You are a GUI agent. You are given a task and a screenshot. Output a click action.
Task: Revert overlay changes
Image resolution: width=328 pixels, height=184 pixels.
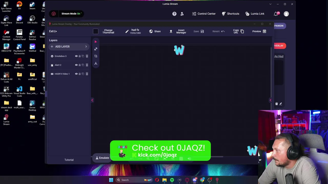point(219,31)
